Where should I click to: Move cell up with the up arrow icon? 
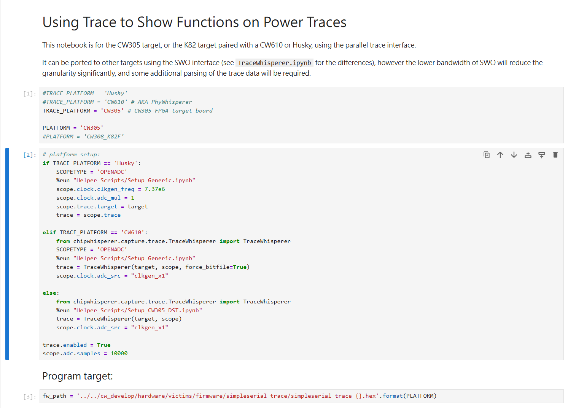500,155
